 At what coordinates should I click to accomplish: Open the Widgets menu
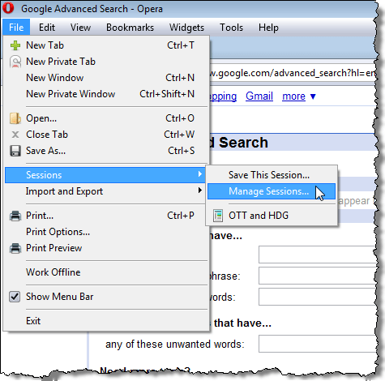[x=186, y=28]
